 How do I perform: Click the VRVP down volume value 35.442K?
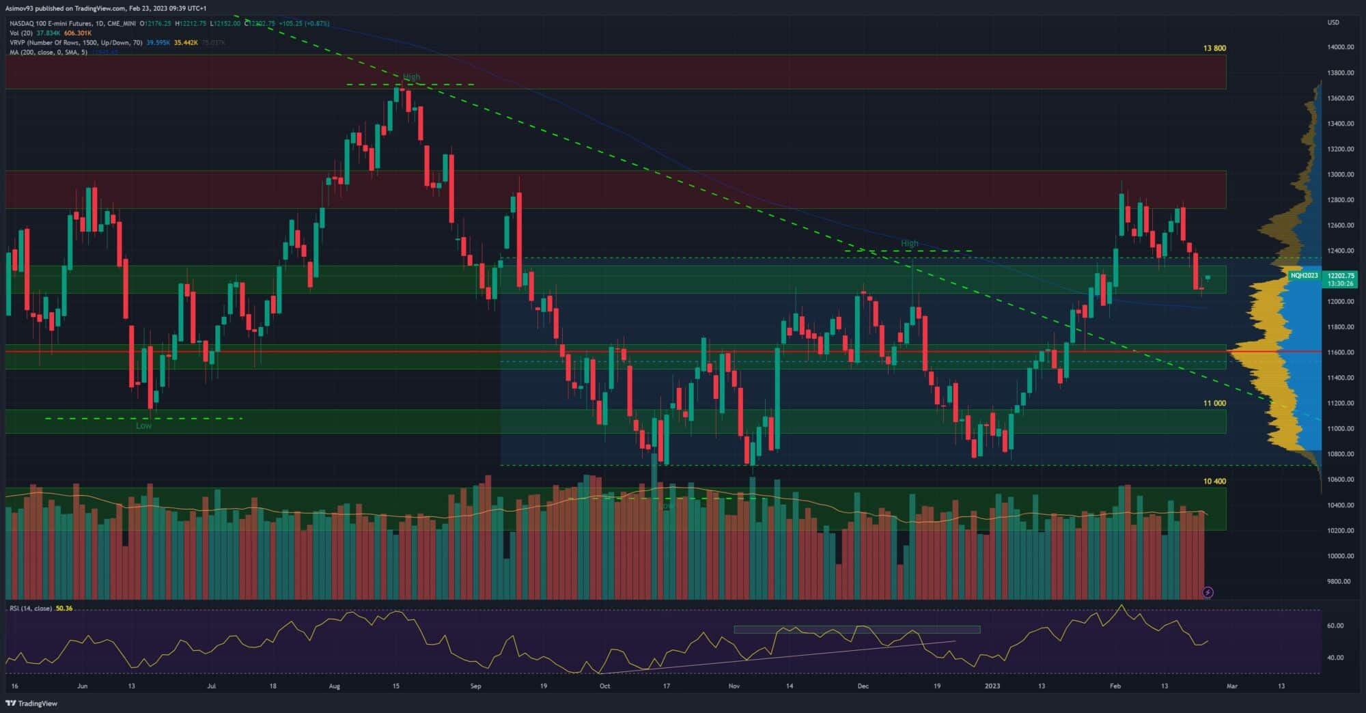coord(186,42)
